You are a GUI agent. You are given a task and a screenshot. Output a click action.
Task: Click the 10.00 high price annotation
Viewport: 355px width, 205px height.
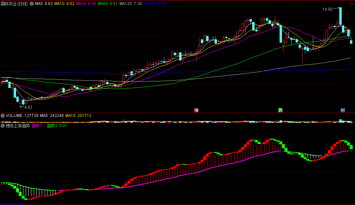point(327,9)
